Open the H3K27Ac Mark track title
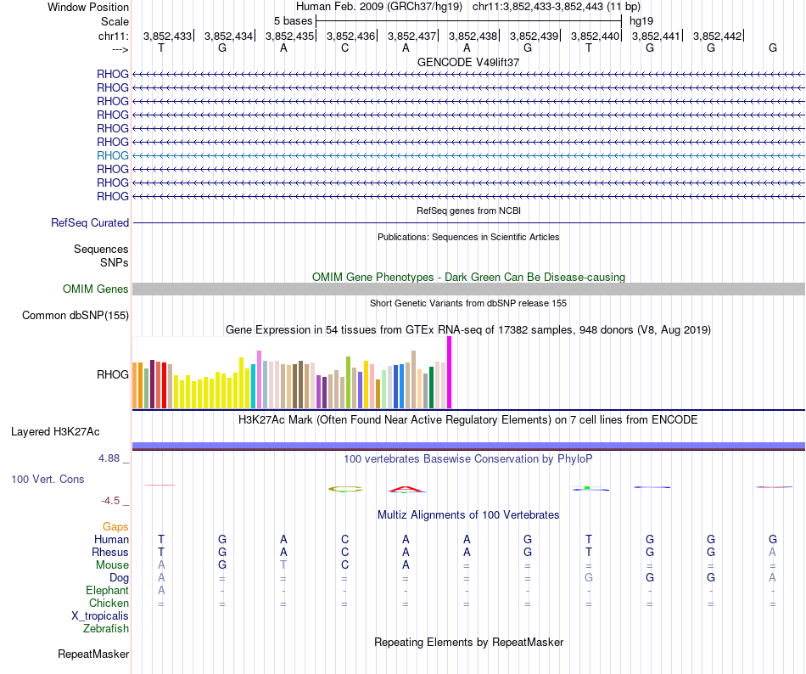Viewport: 806px width, 674px height. 468,419
